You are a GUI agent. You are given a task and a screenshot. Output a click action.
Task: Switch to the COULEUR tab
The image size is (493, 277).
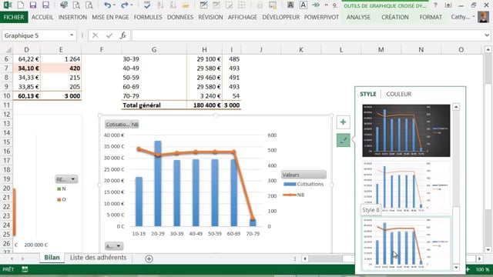399,94
